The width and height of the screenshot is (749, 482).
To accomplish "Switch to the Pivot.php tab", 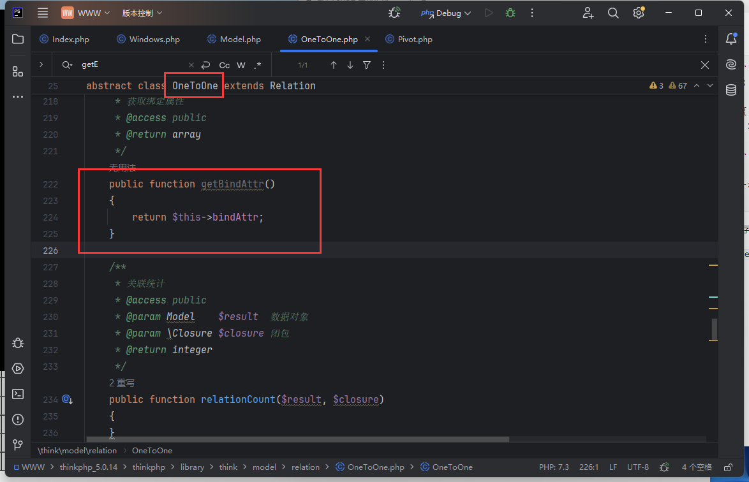I will (415, 40).
